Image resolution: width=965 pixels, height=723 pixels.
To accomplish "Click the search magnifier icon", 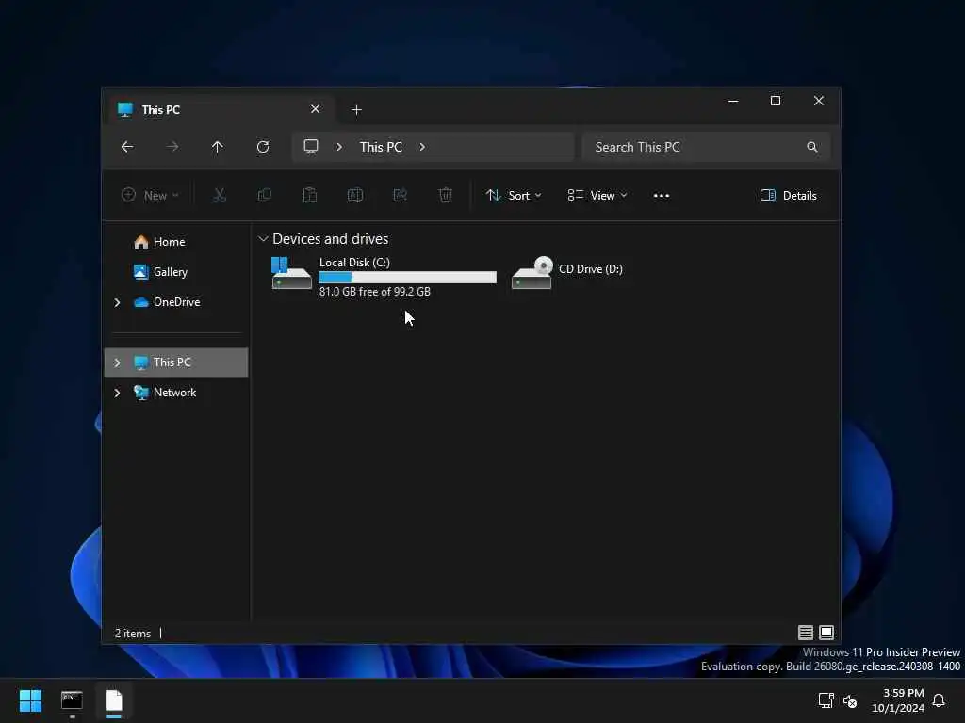I will click(x=812, y=147).
